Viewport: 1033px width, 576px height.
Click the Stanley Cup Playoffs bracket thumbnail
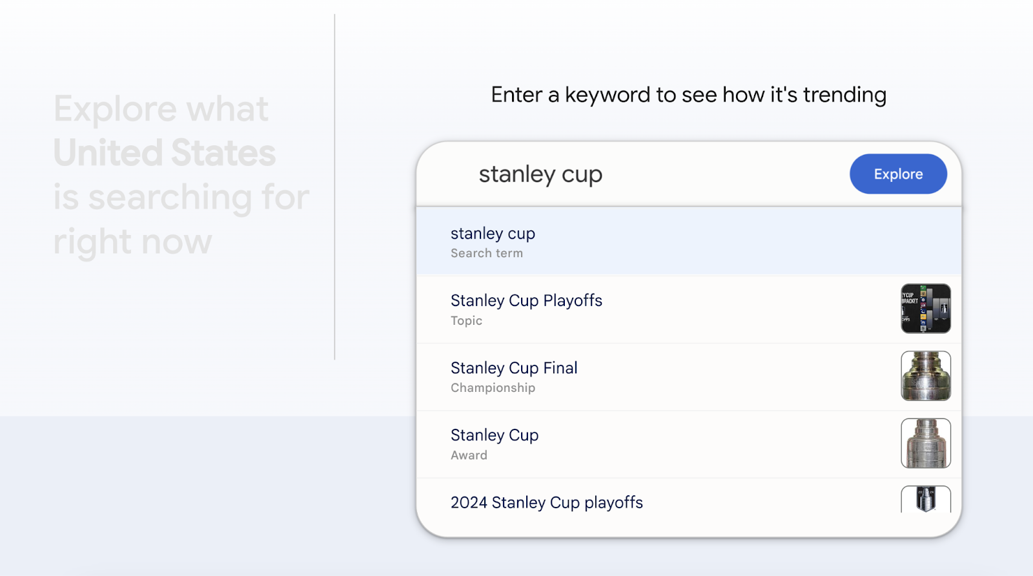(x=925, y=309)
